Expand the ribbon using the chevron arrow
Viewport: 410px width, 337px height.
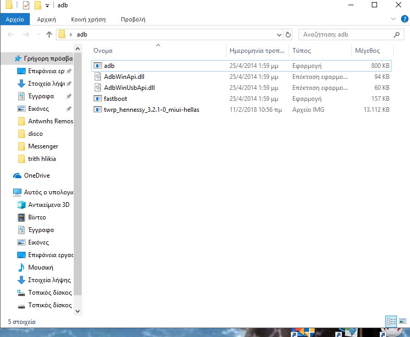tap(394, 19)
